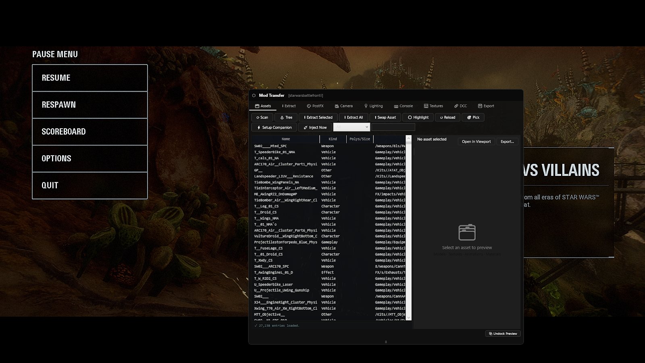Viewport: 645px width, 363px height.
Task: Open the Textures tab
Action: click(433, 106)
